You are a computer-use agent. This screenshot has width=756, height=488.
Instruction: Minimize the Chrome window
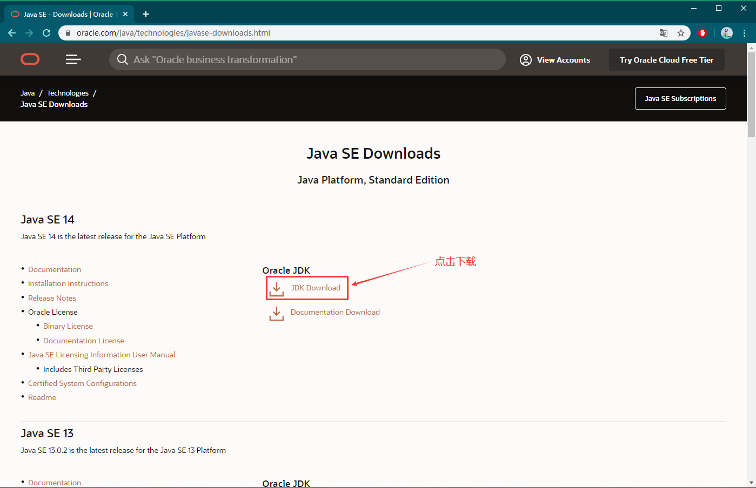[694, 8]
